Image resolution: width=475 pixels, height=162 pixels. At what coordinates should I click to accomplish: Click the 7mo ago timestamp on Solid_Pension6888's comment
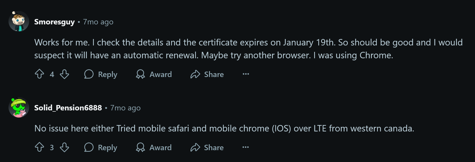pos(126,108)
